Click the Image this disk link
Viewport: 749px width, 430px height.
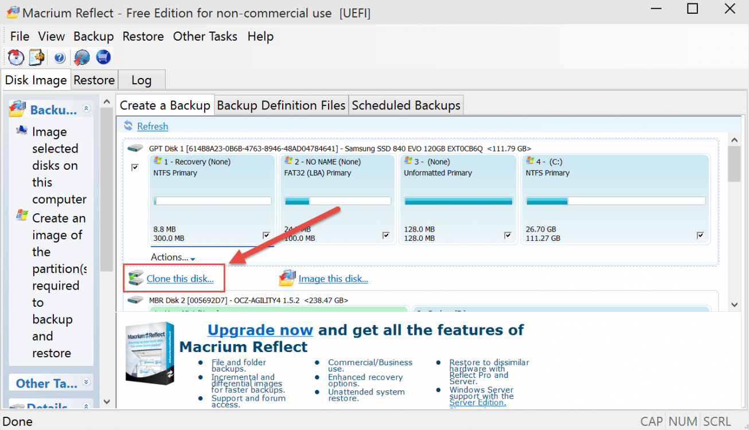coord(333,279)
